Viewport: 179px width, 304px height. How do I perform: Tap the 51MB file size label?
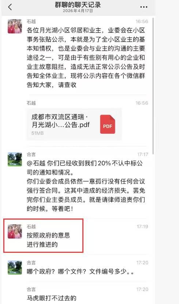[37, 133]
